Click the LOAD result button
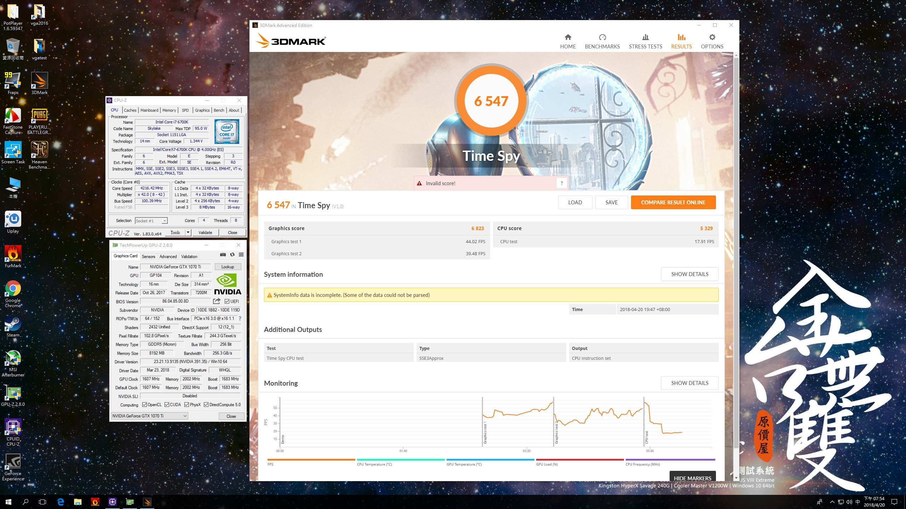 (575, 202)
